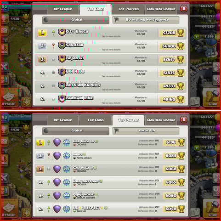Select Bosnia and Herzegovina local filter
The image size is (221, 221).
pyautogui.click(x=146, y=20)
